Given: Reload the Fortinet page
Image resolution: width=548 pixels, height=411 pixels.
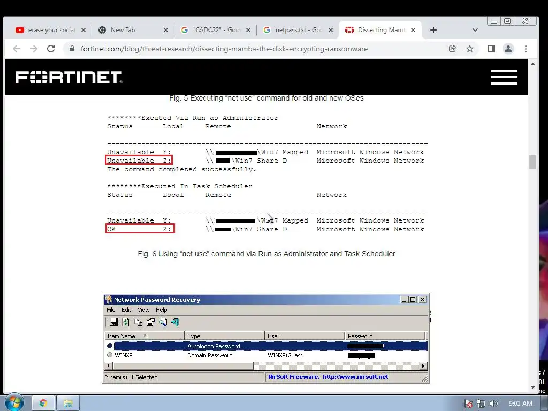Looking at the screenshot, I should tap(51, 49).
